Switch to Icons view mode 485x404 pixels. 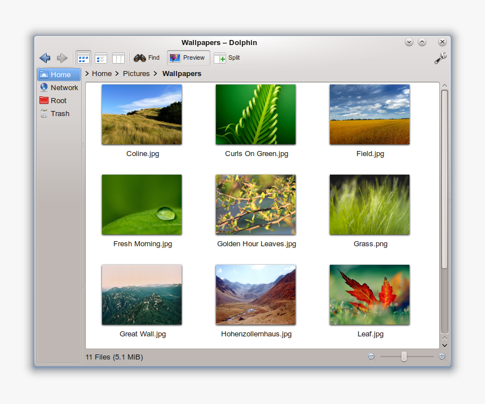point(83,58)
